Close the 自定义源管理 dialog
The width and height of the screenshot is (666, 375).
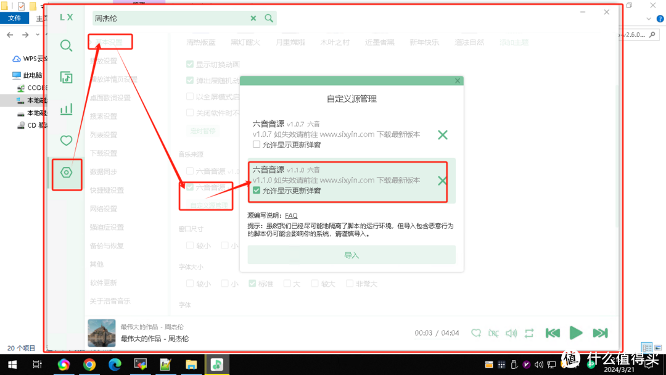pyautogui.click(x=458, y=81)
